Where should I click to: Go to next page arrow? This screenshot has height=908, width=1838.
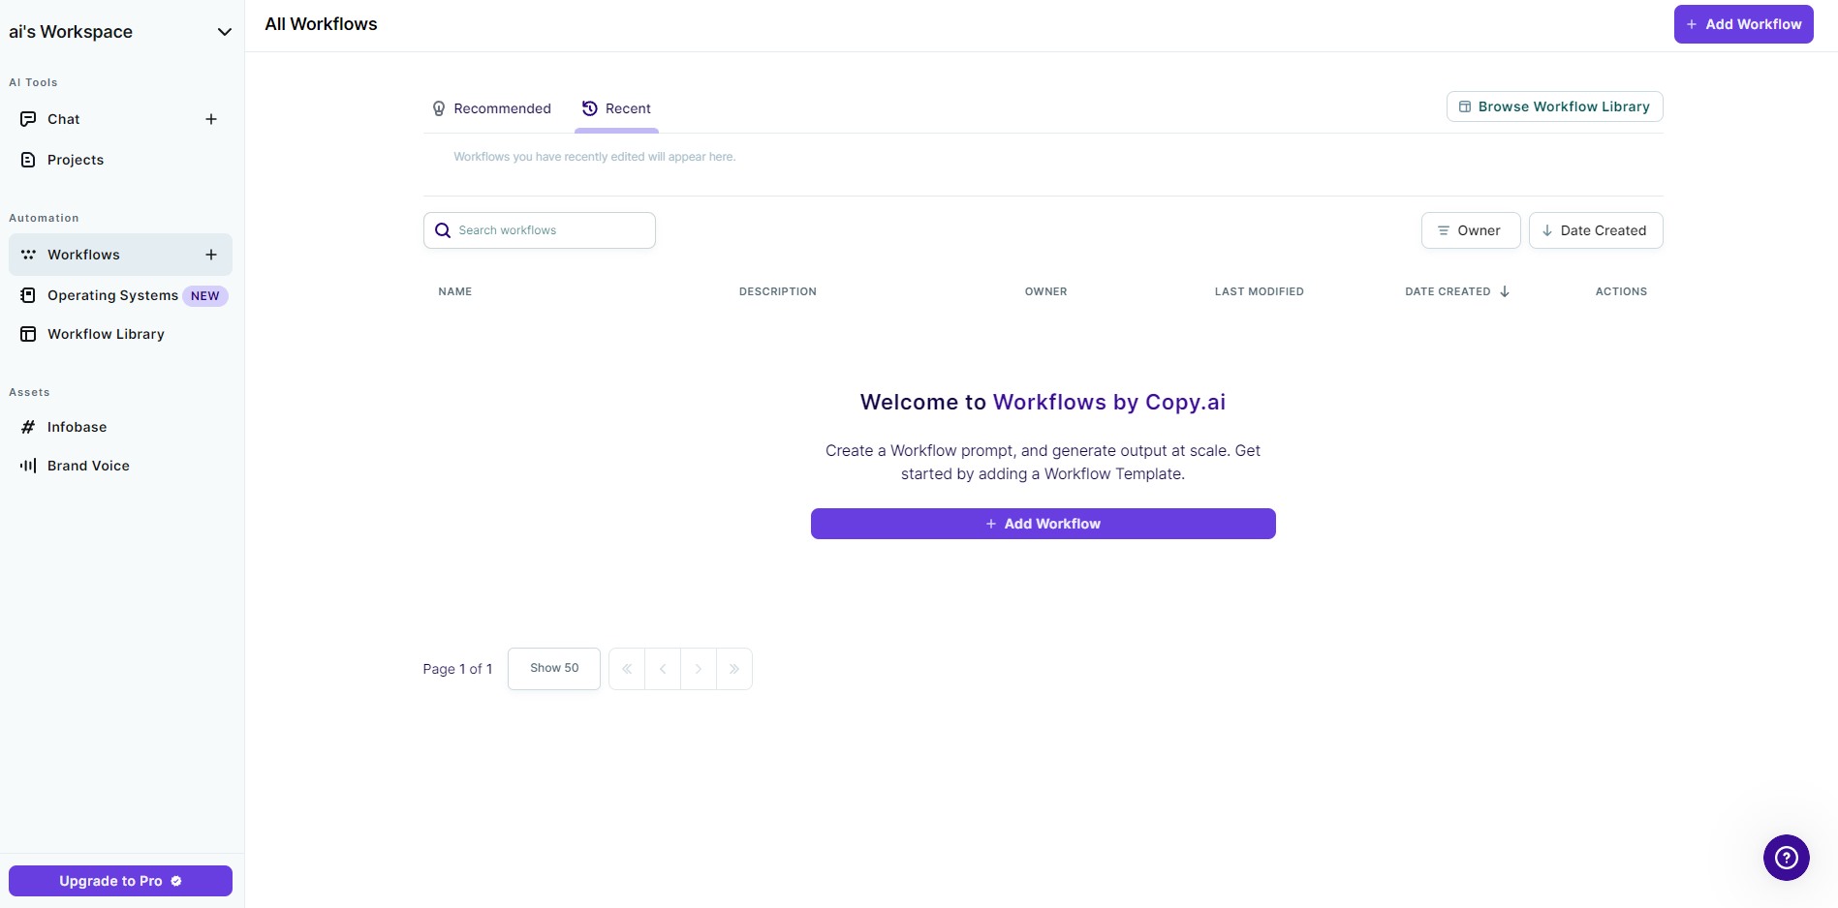coord(699,669)
